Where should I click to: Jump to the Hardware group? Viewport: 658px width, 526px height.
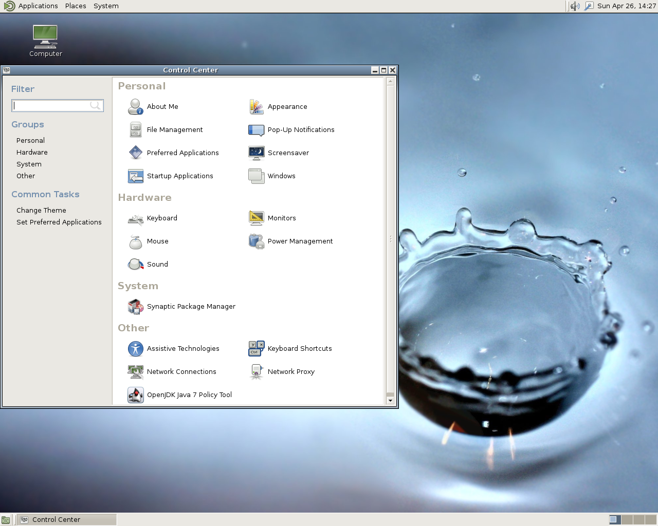32,152
